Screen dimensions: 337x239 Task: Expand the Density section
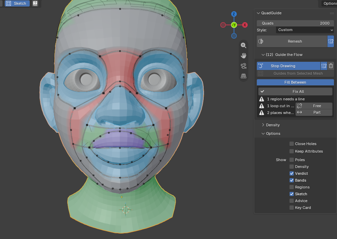(x=263, y=125)
